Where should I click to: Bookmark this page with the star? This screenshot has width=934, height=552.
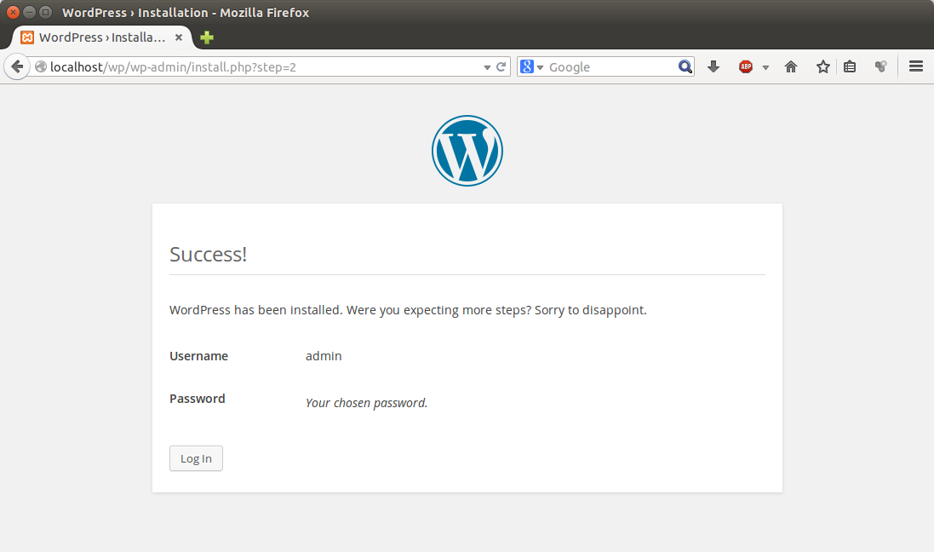tap(822, 66)
